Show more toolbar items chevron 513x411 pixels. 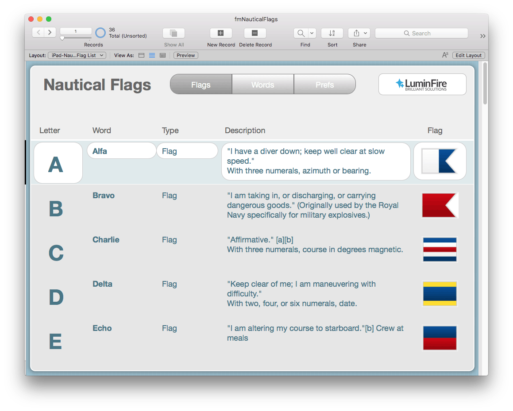coord(482,36)
